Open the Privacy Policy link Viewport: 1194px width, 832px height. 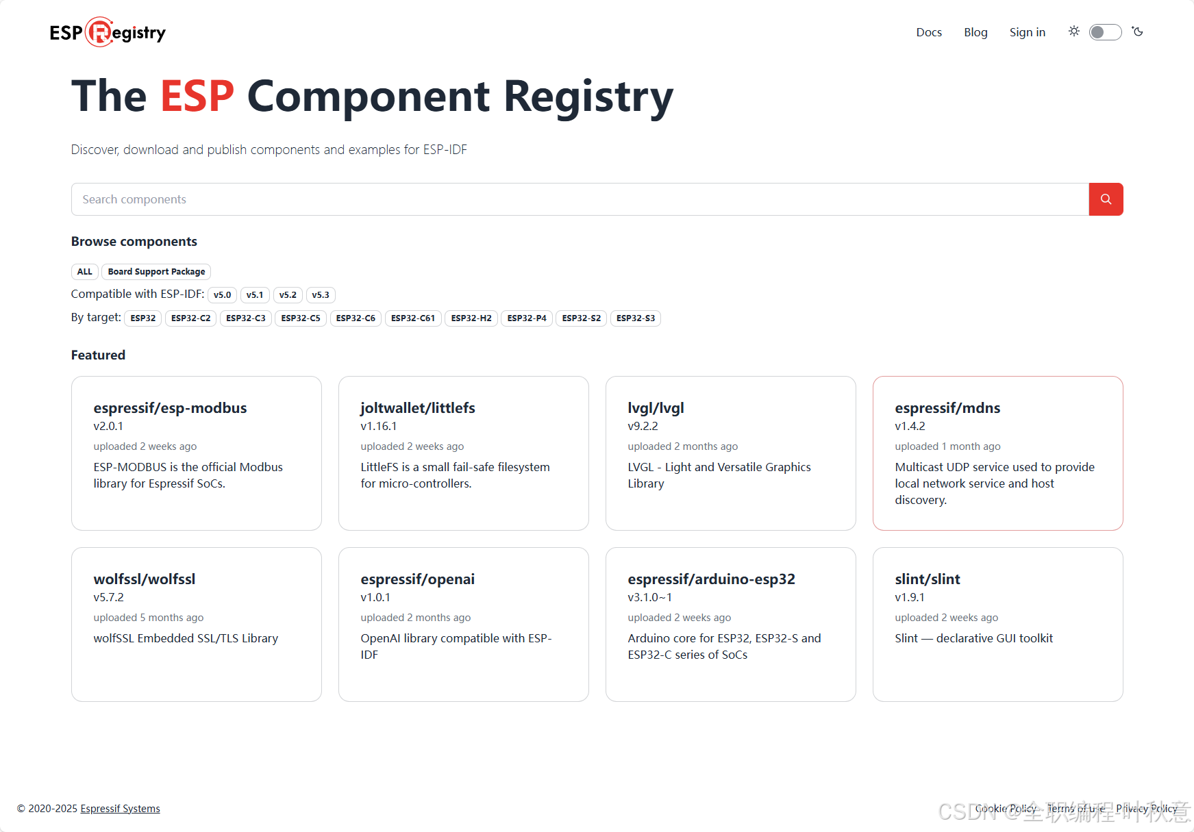point(1147,809)
